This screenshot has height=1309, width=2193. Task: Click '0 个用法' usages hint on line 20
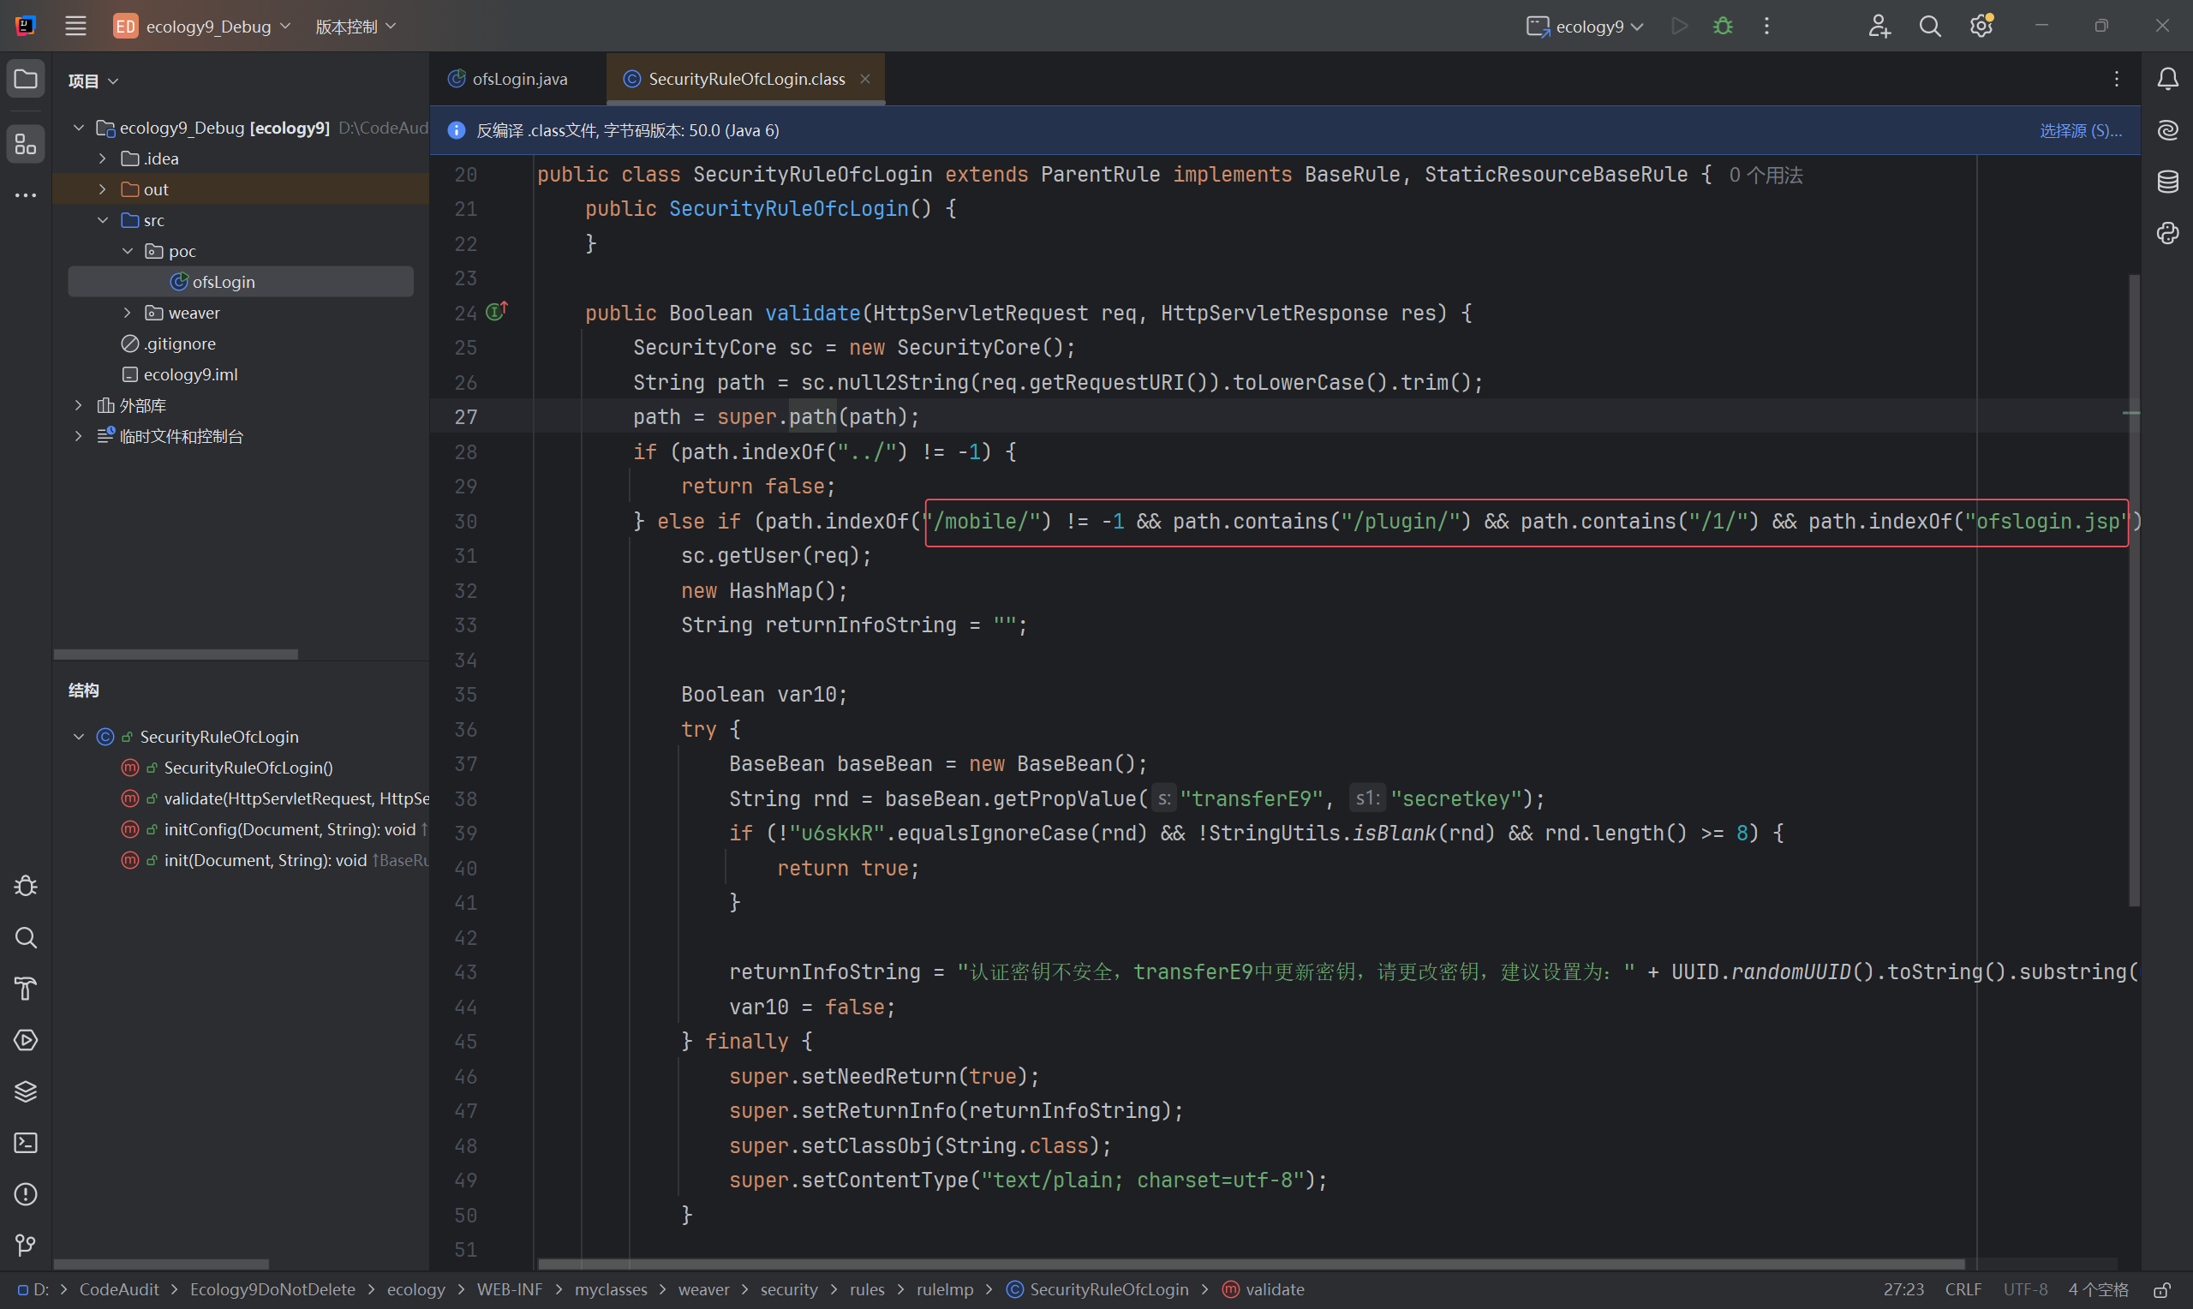point(1766,175)
